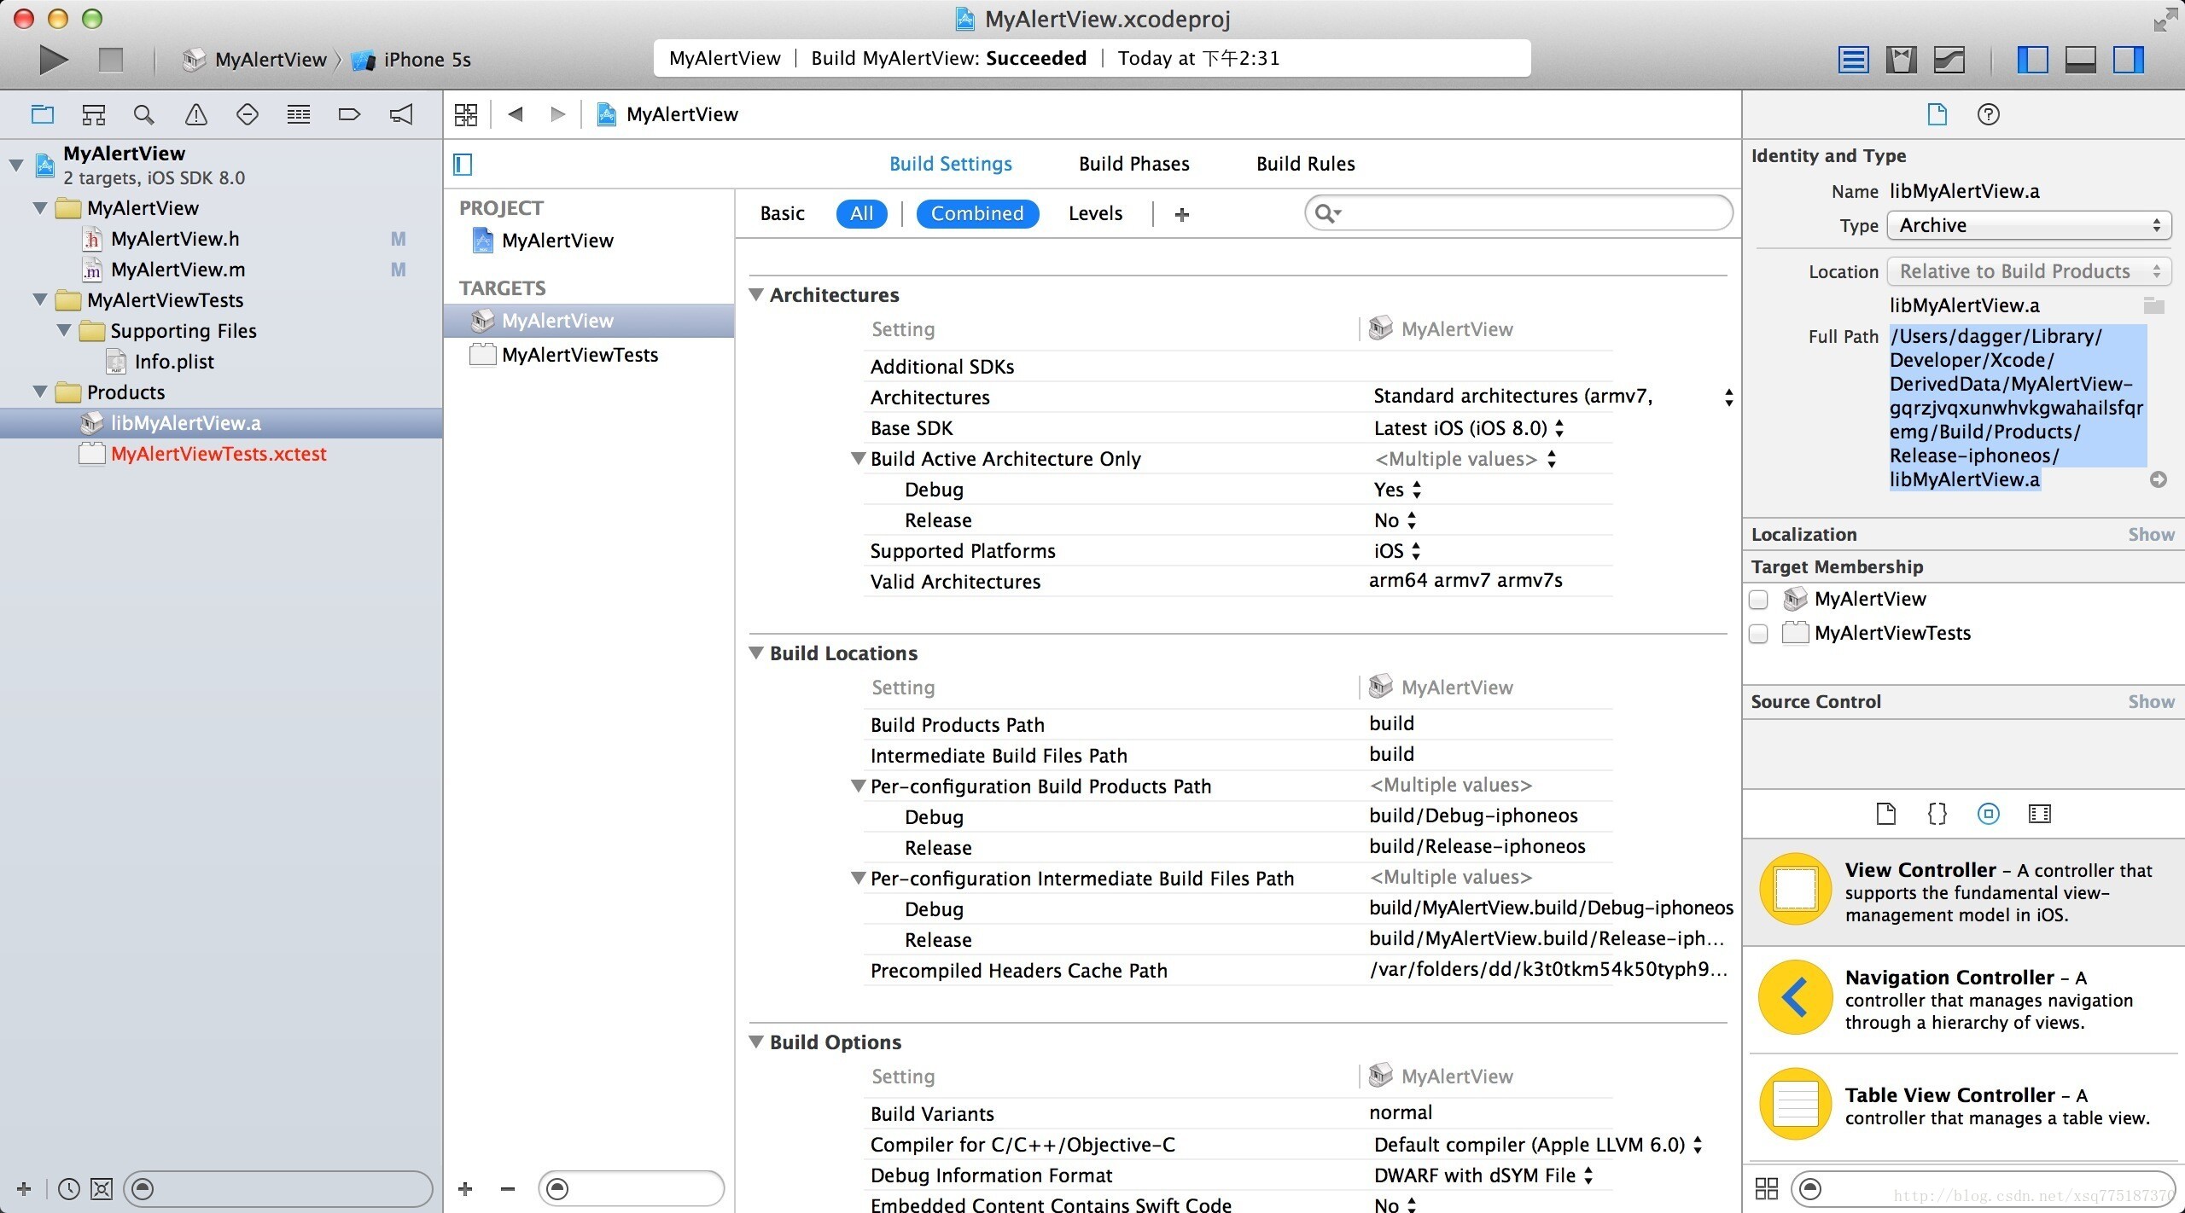Go back in editor history

pyautogui.click(x=515, y=114)
